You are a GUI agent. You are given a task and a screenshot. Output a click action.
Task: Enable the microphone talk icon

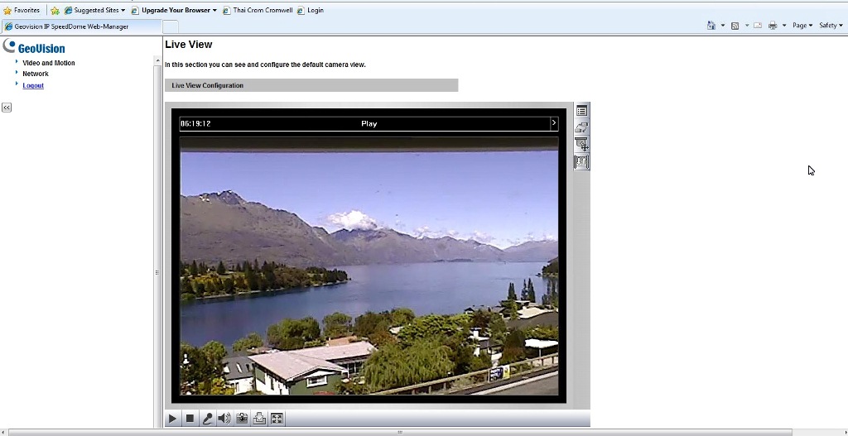pyautogui.click(x=207, y=419)
